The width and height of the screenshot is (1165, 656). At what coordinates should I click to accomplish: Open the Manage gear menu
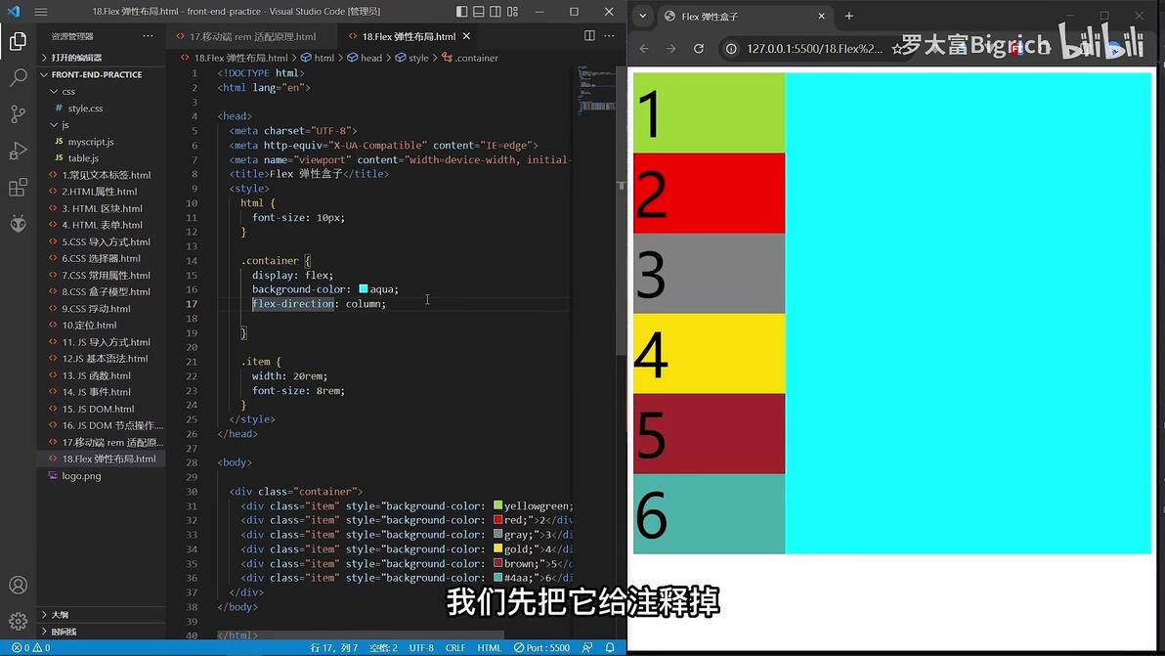pyautogui.click(x=18, y=621)
